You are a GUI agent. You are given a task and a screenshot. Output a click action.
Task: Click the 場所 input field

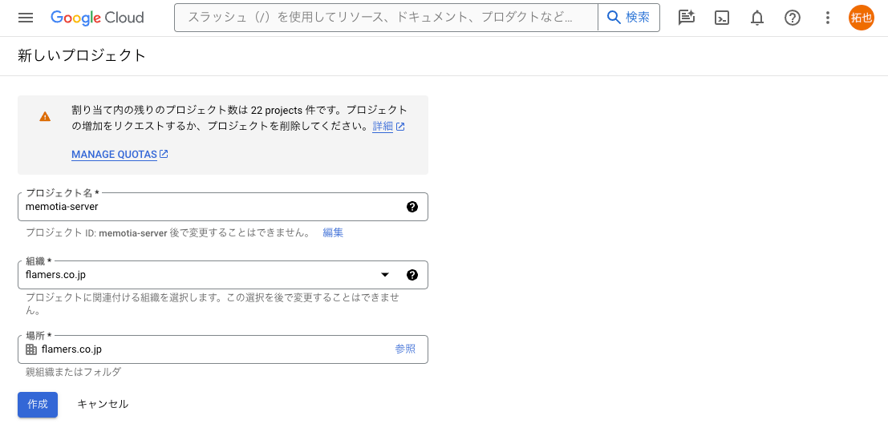pos(222,349)
